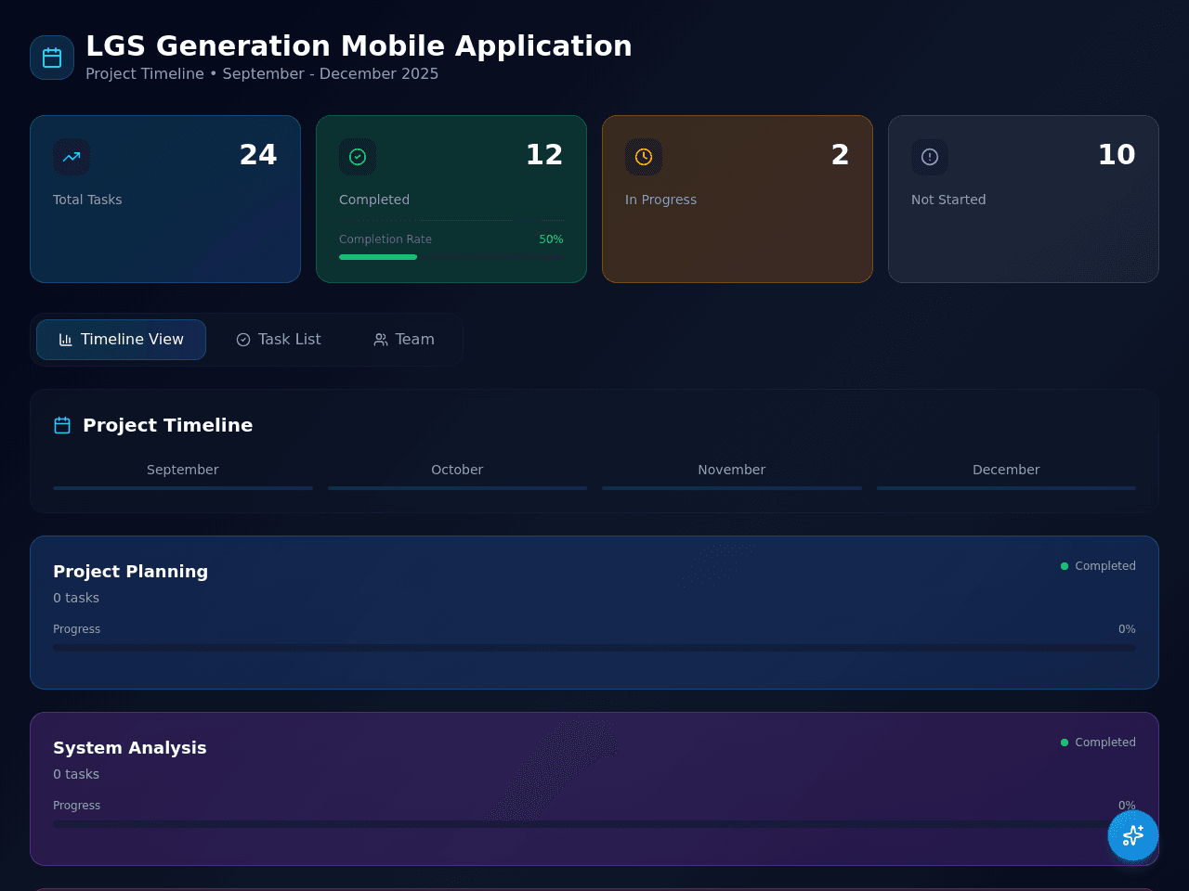The image size is (1189, 891).
Task: Click the bar chart icon in Timeline View tab
Action: coord(66,340)
